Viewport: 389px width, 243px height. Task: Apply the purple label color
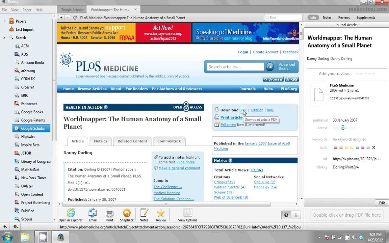[x=363, y=147]
